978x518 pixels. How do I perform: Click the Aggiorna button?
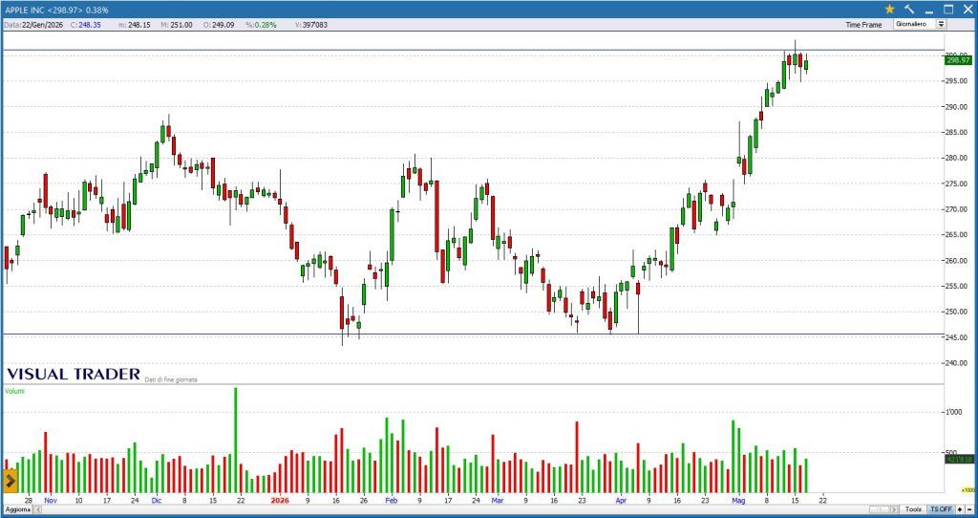tap(18, 510)
